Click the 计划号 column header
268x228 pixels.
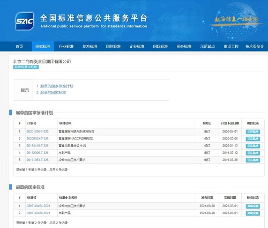(32, 123)
